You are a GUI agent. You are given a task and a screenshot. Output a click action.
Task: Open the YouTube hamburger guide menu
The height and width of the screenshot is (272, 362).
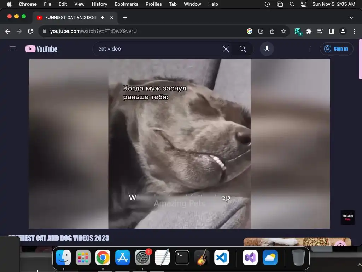13,49
